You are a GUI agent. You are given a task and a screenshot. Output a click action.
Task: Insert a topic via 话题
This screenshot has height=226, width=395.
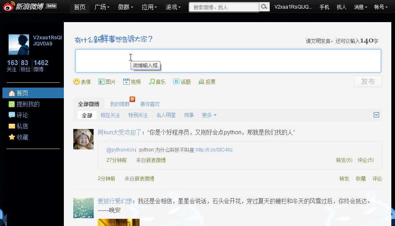tap(182, 81)
